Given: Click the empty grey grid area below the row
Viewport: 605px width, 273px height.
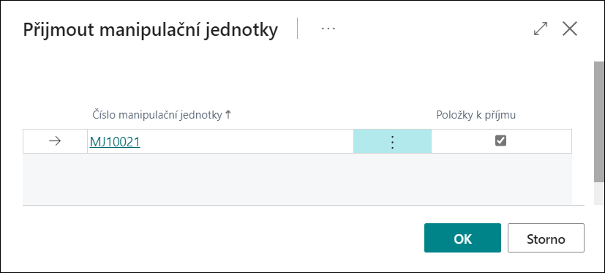Looking at the screenshot, I should pos(297,179).
